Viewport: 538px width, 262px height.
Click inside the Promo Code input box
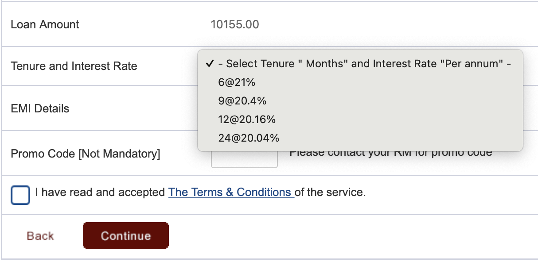244,158
